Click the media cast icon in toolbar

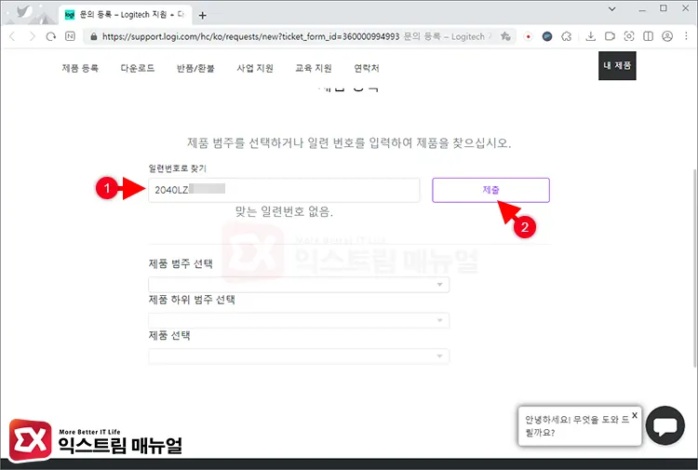coord(610,36)
